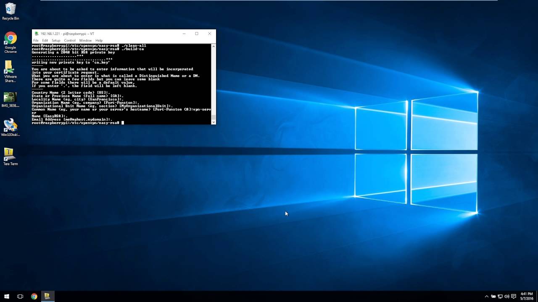Open the Window menu in Tera Term
Screen dimensions: 538x302
pyautogui.click(x=85, y=41)
